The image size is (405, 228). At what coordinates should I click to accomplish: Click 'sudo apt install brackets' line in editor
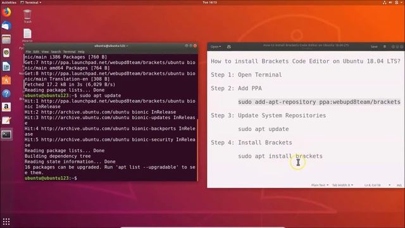(280, 156)
